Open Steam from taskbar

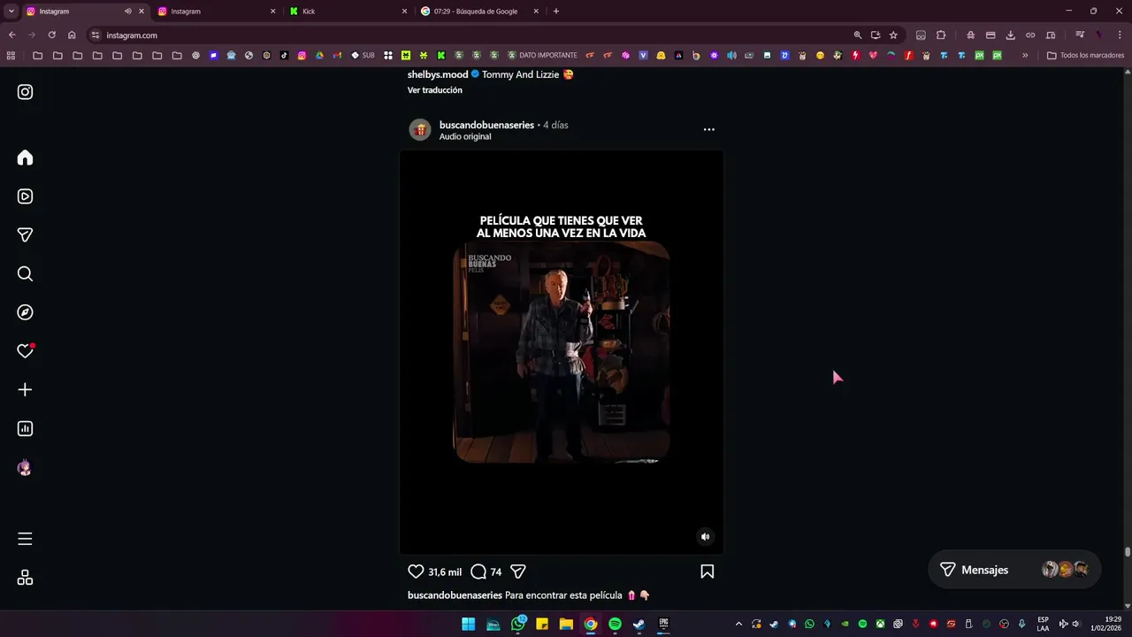click(639, 624)
